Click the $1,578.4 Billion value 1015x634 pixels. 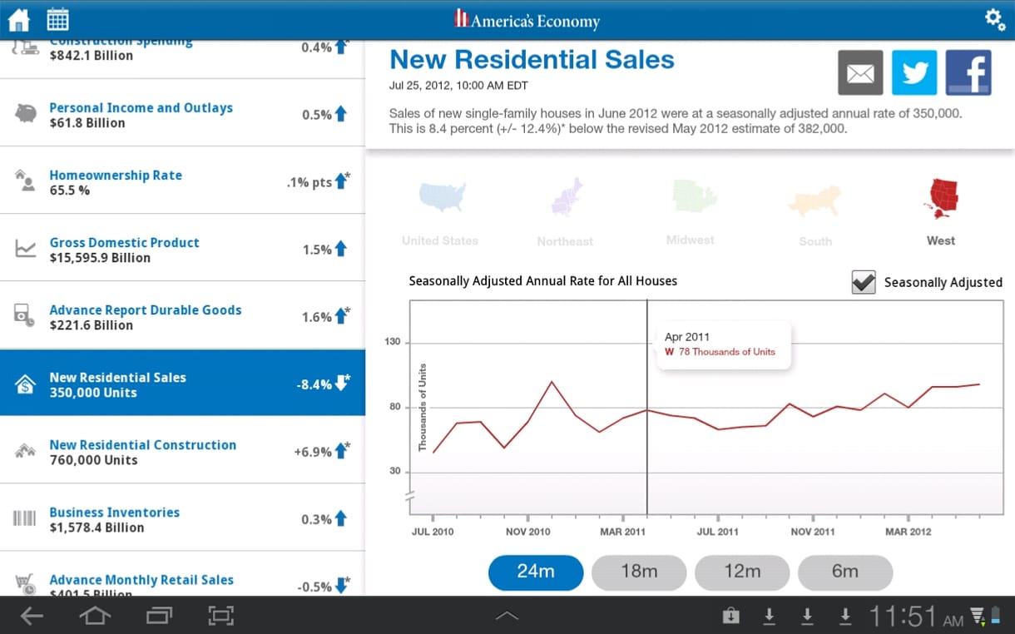click(97, 528)
